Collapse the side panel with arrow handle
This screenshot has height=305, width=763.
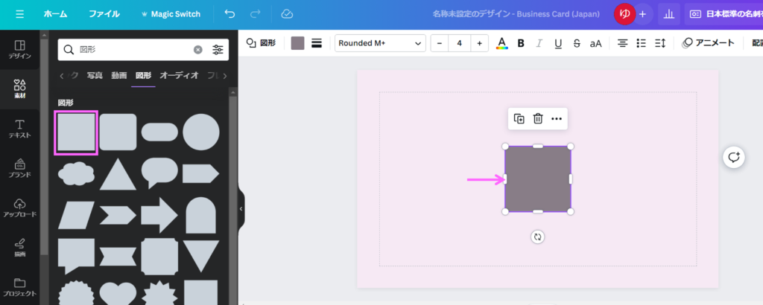coord(241,209)
